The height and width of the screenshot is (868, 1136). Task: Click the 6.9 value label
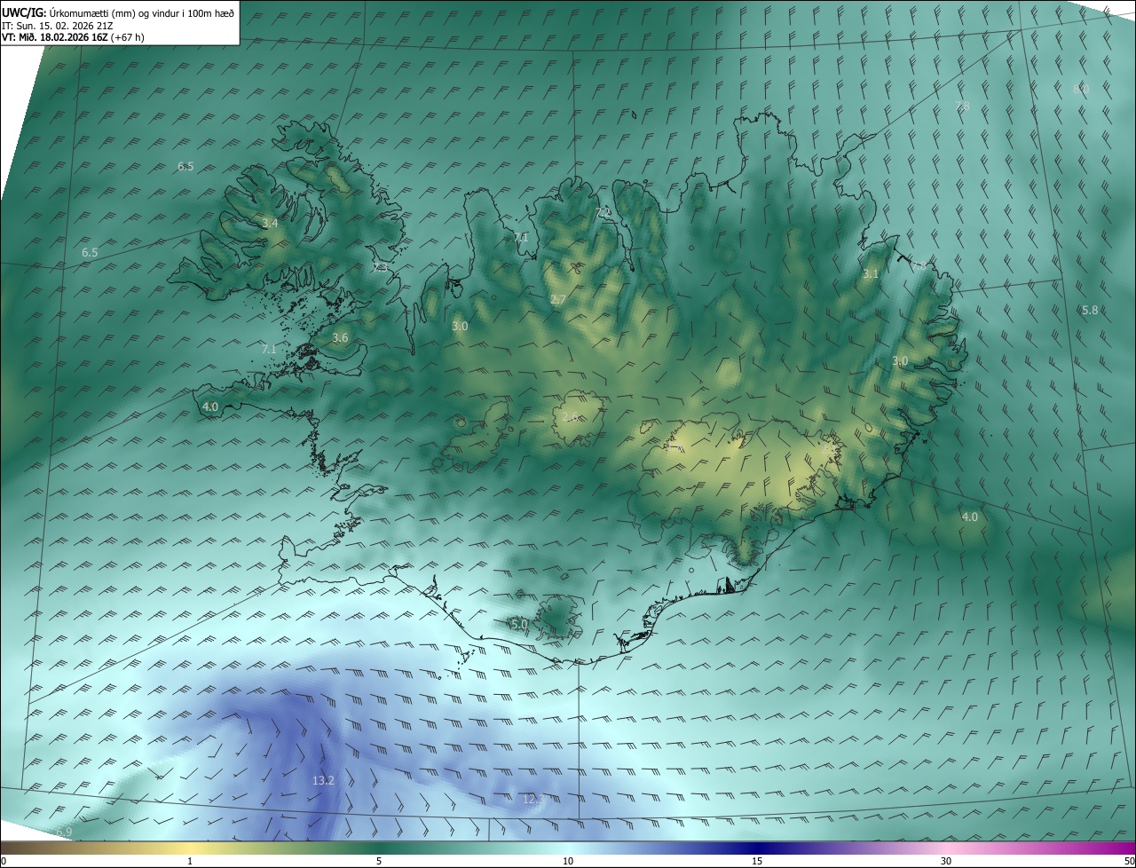click(x=63, y=832)
